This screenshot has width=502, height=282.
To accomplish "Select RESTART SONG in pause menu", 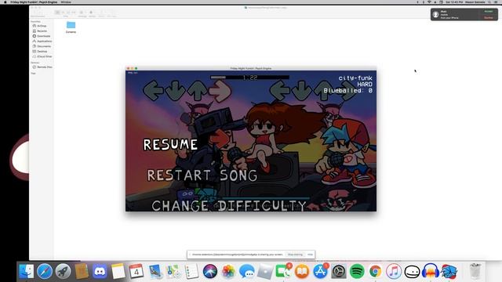I will pyautogui.click(x=202, y=175).
